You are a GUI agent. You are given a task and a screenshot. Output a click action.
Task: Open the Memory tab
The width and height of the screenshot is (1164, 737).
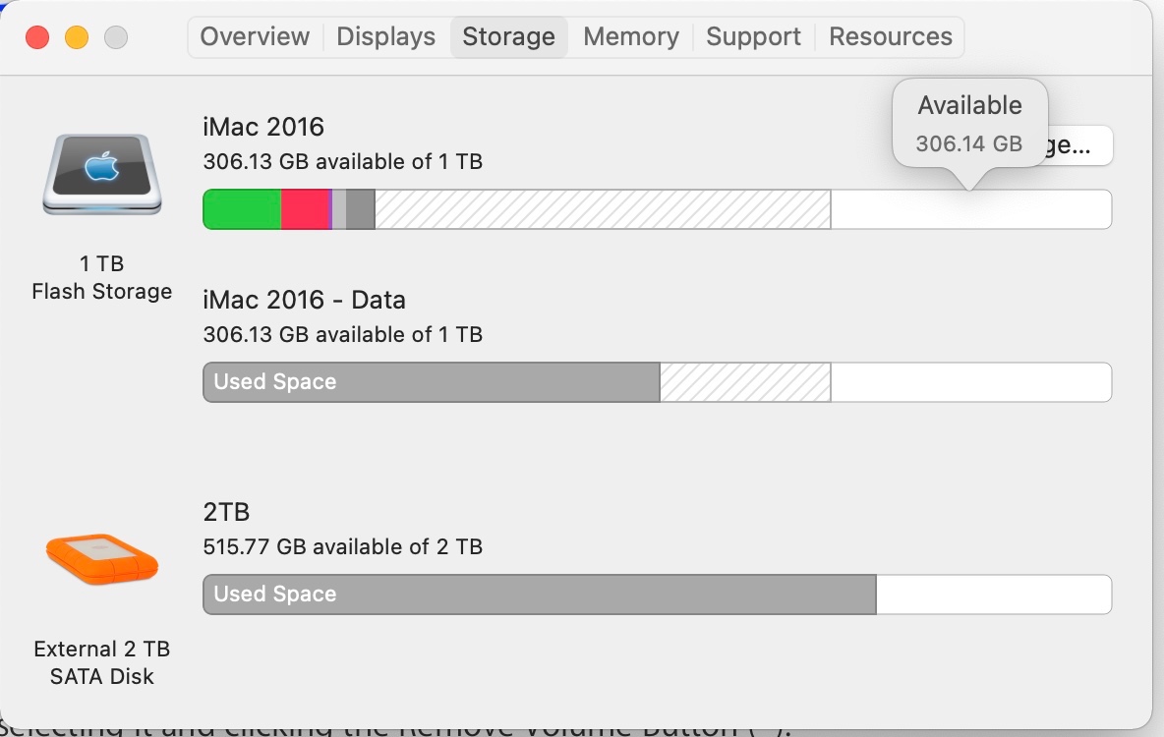629,36
